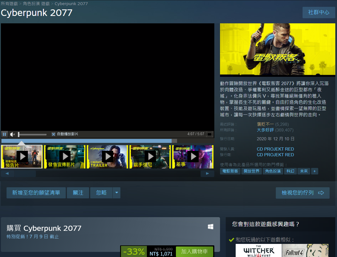This screenshot has height=257, width=337.
Task: Click 檢視您的佇列 queue button
Action: [303, 193]
